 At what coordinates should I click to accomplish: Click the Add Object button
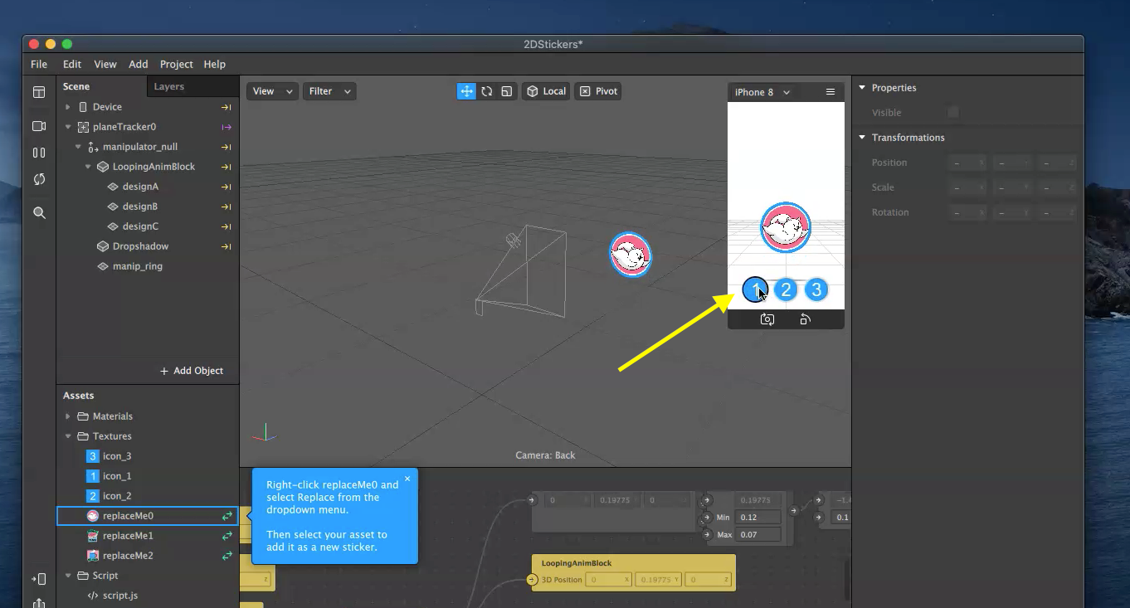point(192,370)
